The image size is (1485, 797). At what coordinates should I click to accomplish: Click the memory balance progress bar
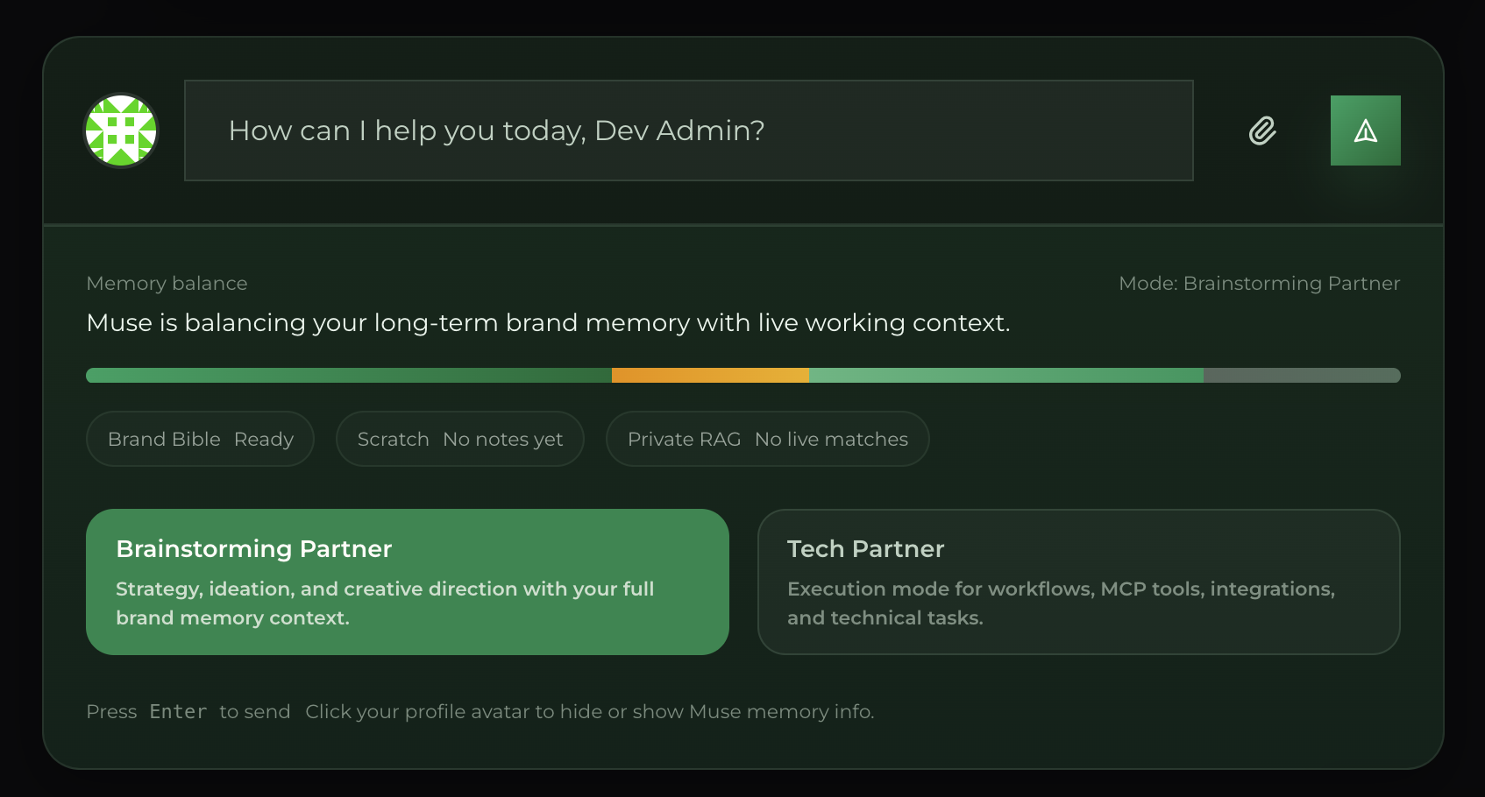(x=742, y=374)
